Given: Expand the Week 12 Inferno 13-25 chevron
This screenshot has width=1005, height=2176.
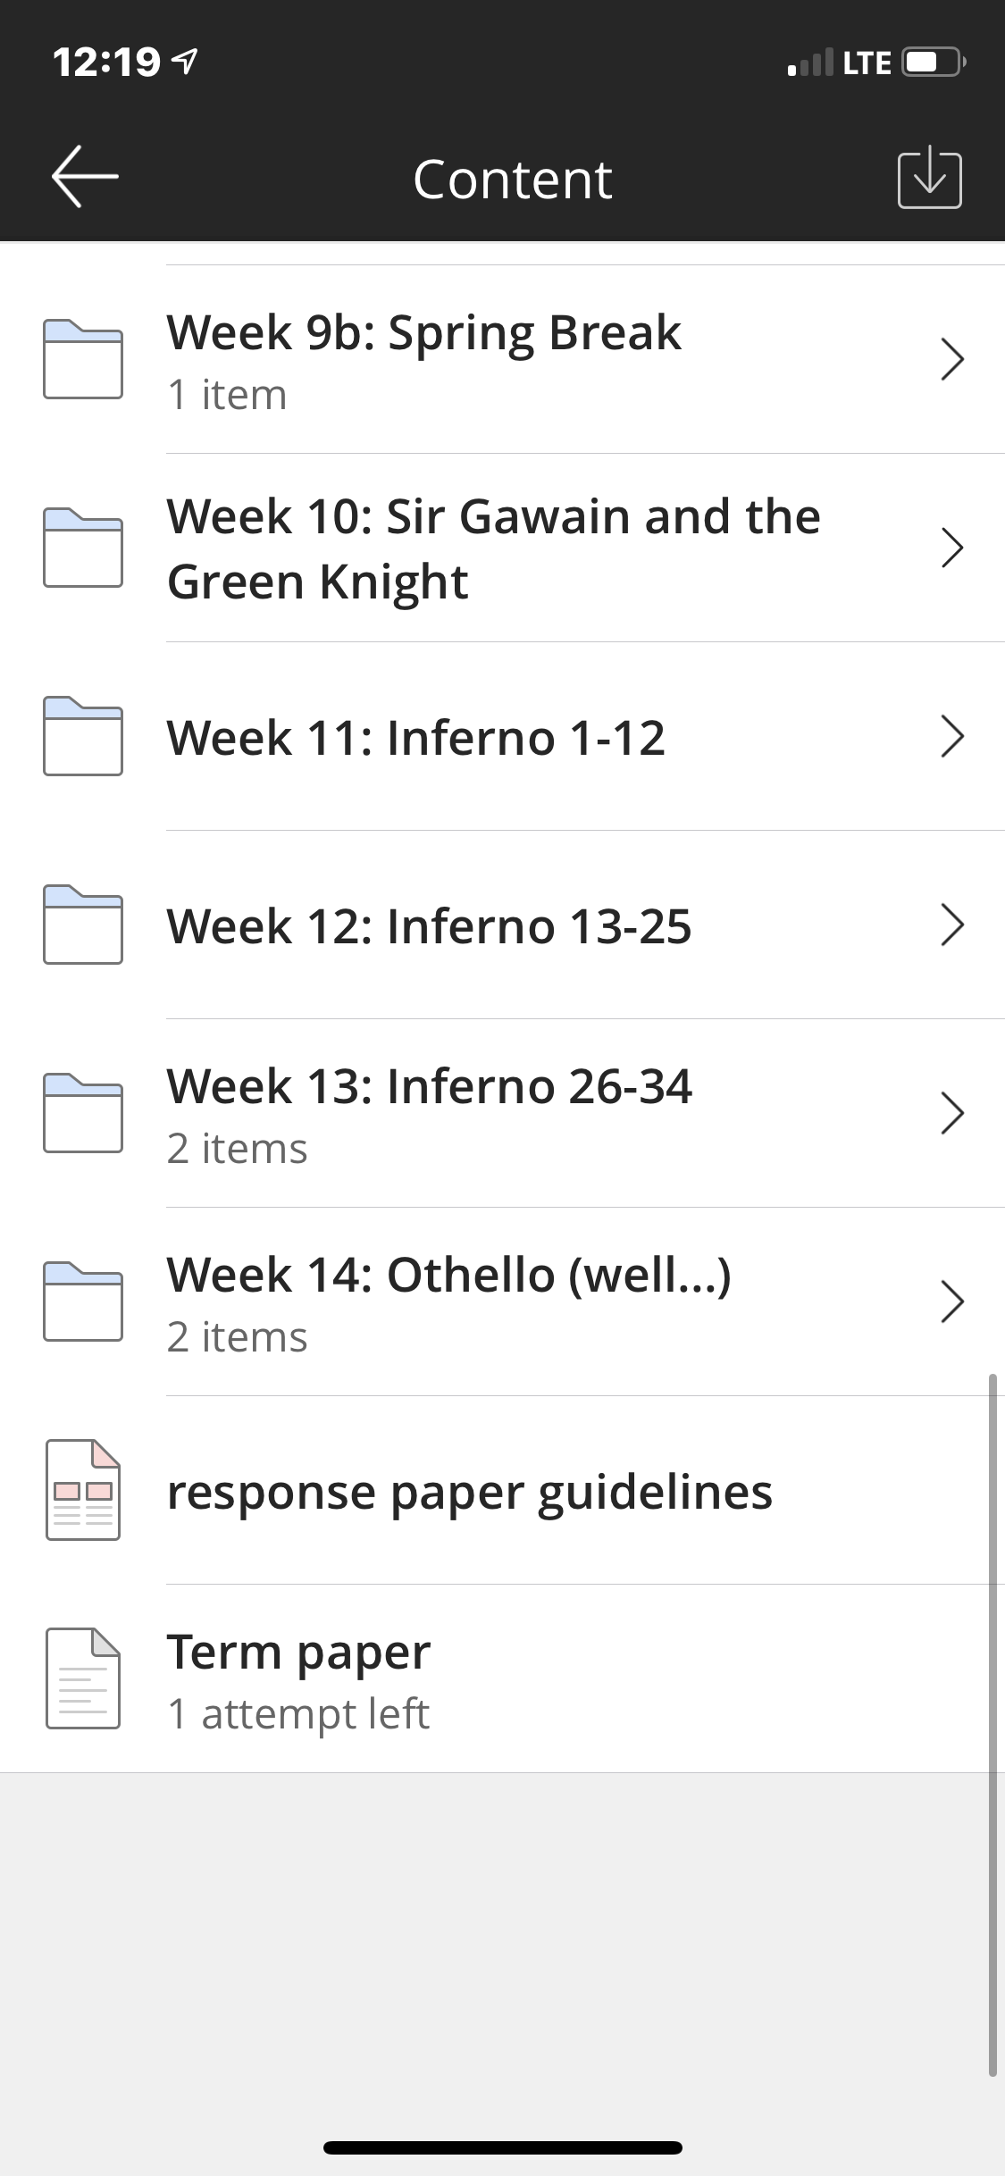Looking at the screenshot, I should pyautogui.click(x=952, y=925).
